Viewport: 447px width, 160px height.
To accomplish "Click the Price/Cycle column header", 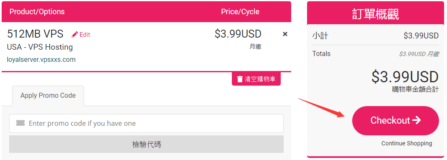I will 240,12.
